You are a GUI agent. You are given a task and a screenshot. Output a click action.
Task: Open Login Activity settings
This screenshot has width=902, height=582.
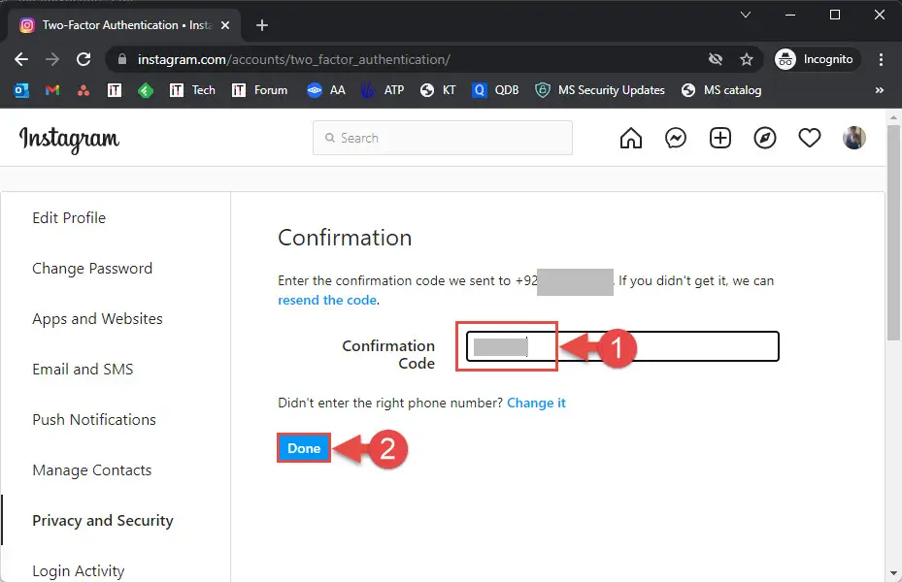click(x=79, y=571)
